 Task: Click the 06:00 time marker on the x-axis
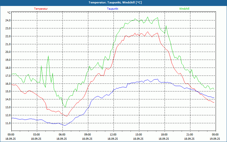tap(62, 135)
